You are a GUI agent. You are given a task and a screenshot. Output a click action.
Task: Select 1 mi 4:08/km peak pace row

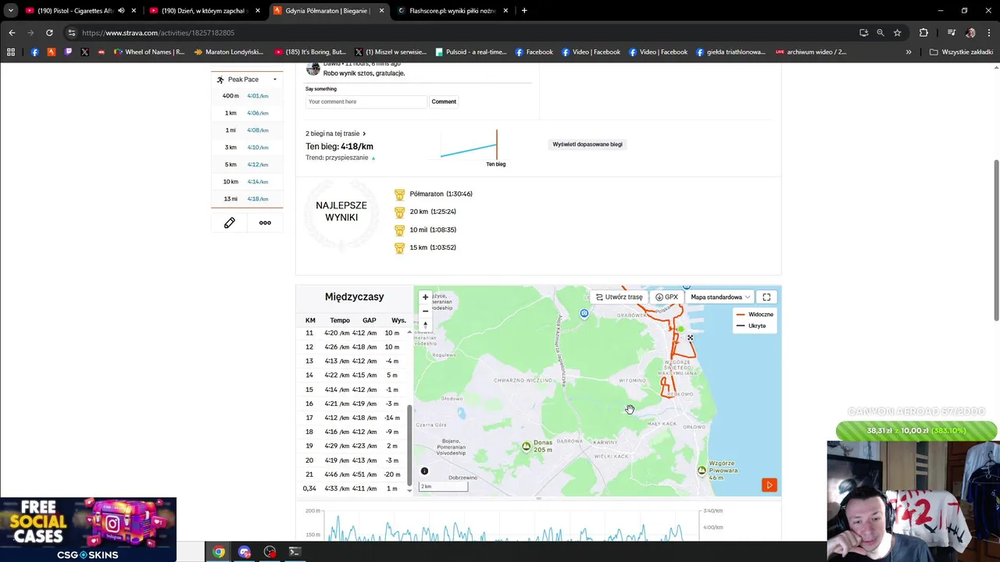coord(247,130)
